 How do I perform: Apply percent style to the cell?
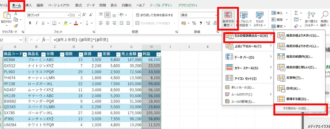pyautogui.click(x=194, y=23)
